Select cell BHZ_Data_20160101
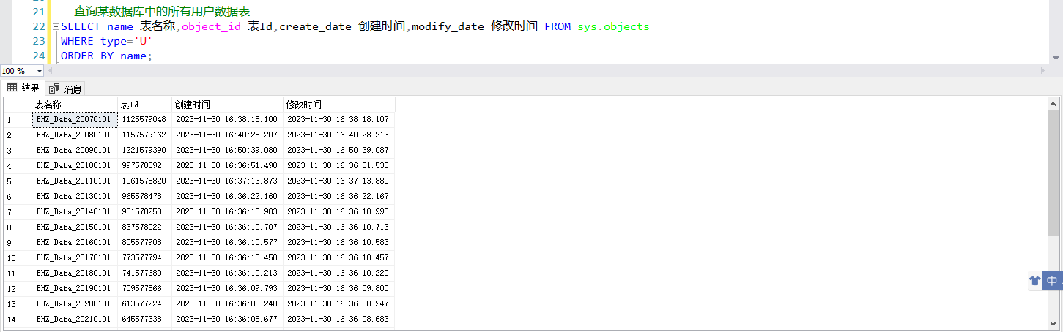 click(75, 242)
